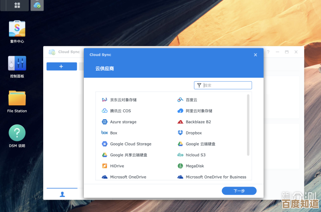Pick Azure storage from the provider list
Screen dimensions: 321x212
(x=123, y=122)
